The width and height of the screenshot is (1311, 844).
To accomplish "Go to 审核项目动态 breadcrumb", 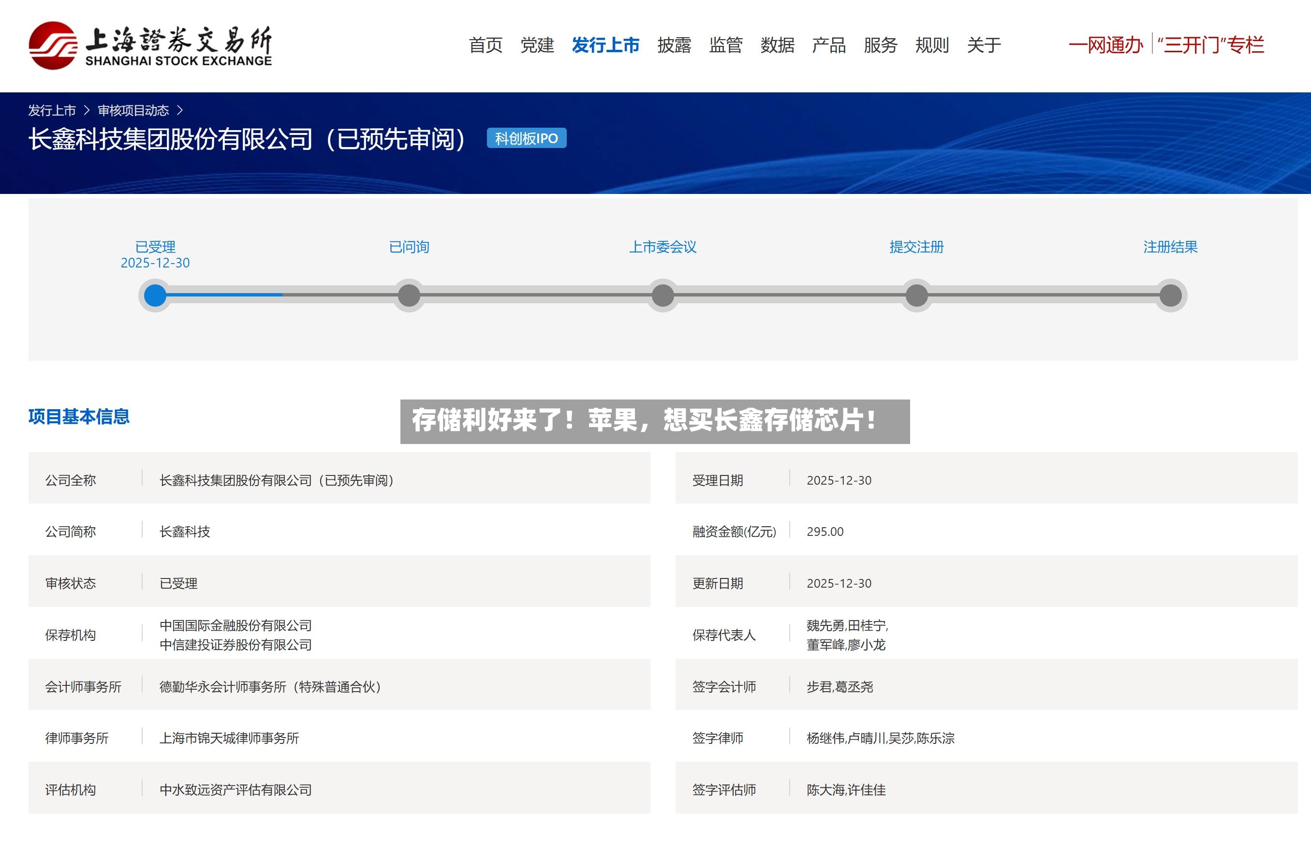I will (133, 111).
